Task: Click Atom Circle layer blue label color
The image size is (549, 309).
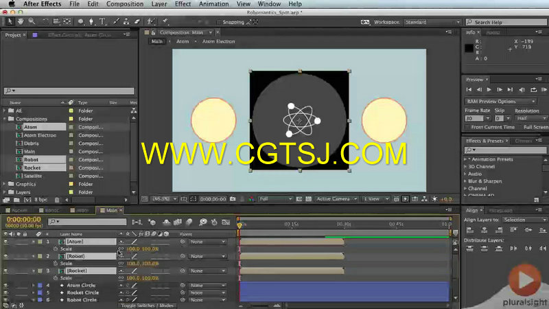Action: [40, 286]
